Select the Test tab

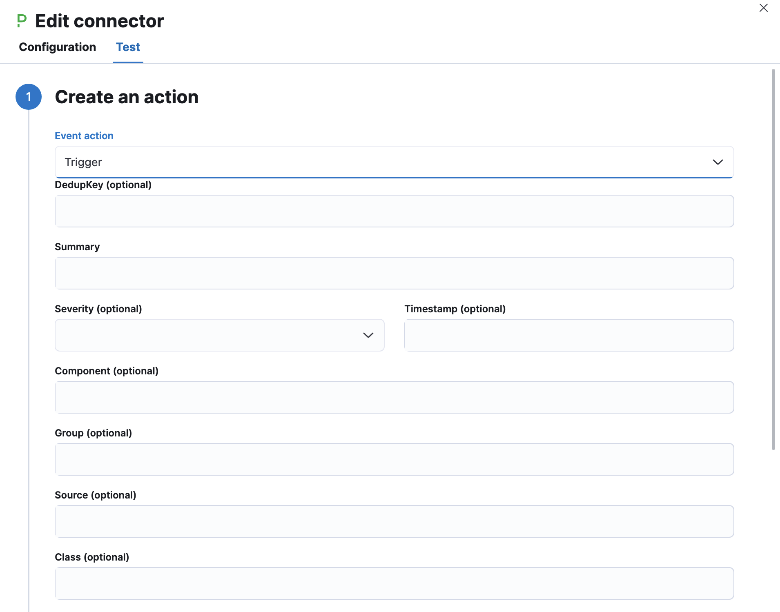coord(128,47)
